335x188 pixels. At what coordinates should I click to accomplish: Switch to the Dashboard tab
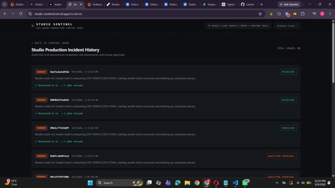point(17,4)
